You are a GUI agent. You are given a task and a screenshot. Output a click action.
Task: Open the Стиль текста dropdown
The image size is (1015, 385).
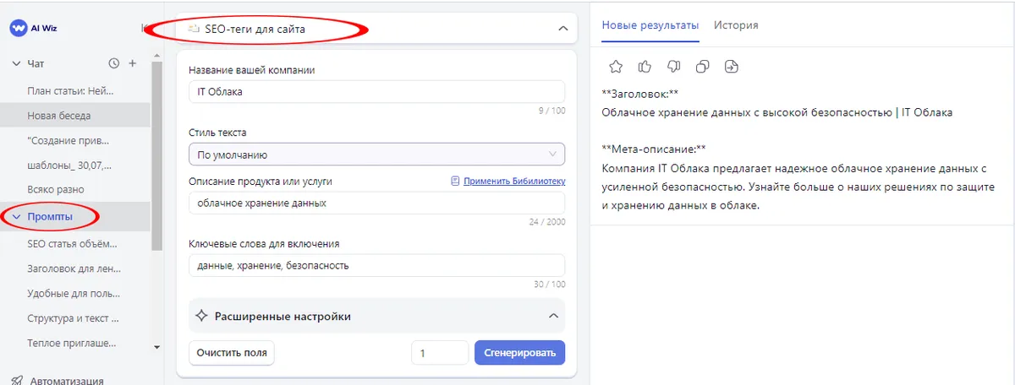click(x=376, y=155)
